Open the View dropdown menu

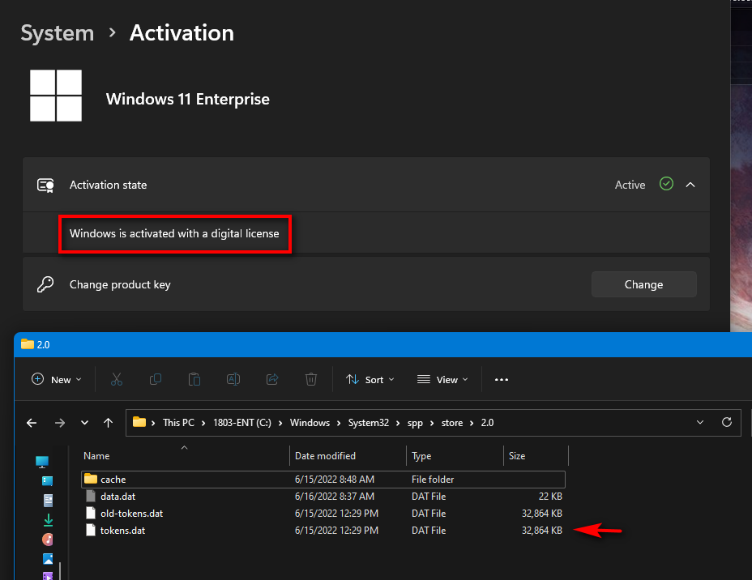(442, 380)
